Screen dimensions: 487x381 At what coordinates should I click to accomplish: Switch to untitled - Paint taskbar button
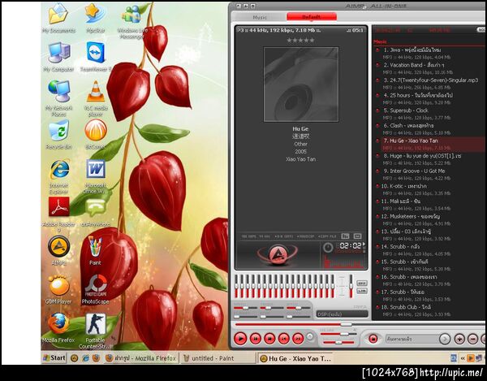tap(218, 358)
